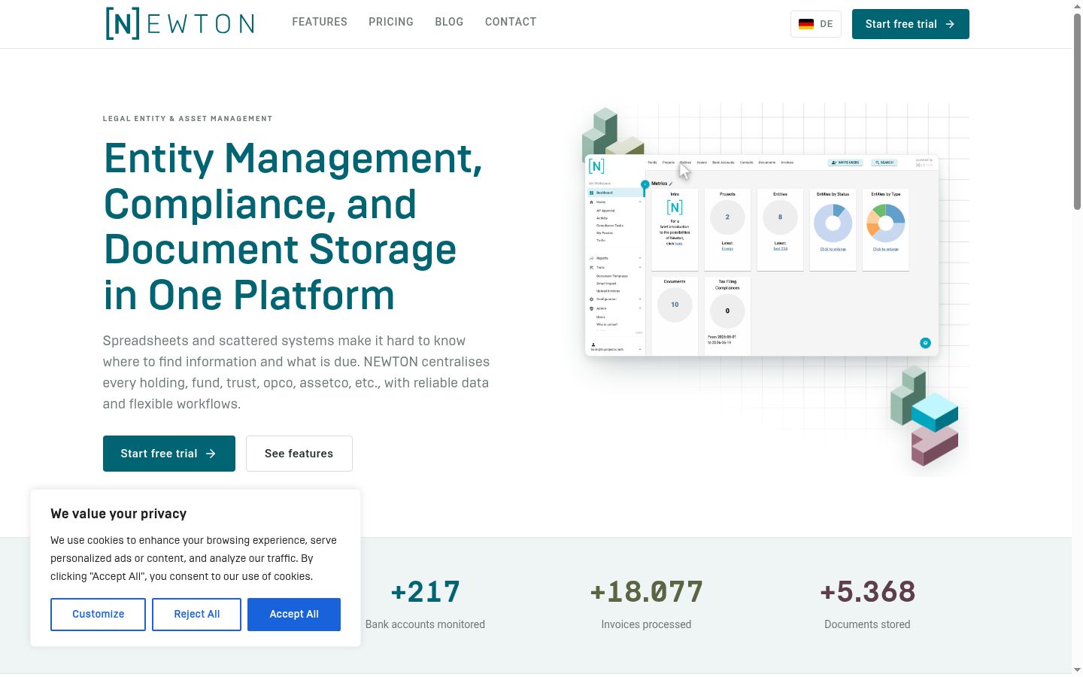Click the page scrollbar down arrow
The height and width of the screenshot is (677, 1083).
pos(1077,670)
